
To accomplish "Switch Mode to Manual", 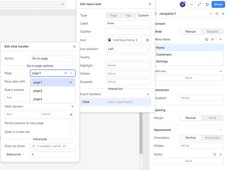I will [x=190, y=32].
